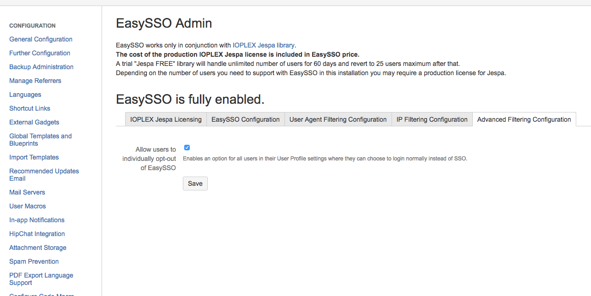Click the sentence about requiring a production license
591x296 pixels.
coord(311,73)
